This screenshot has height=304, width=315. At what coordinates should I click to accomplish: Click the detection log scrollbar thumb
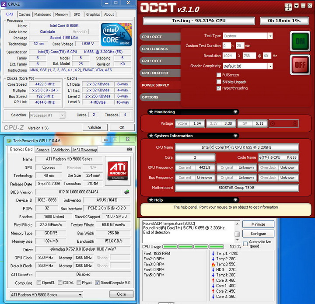[x=237, y=234]
